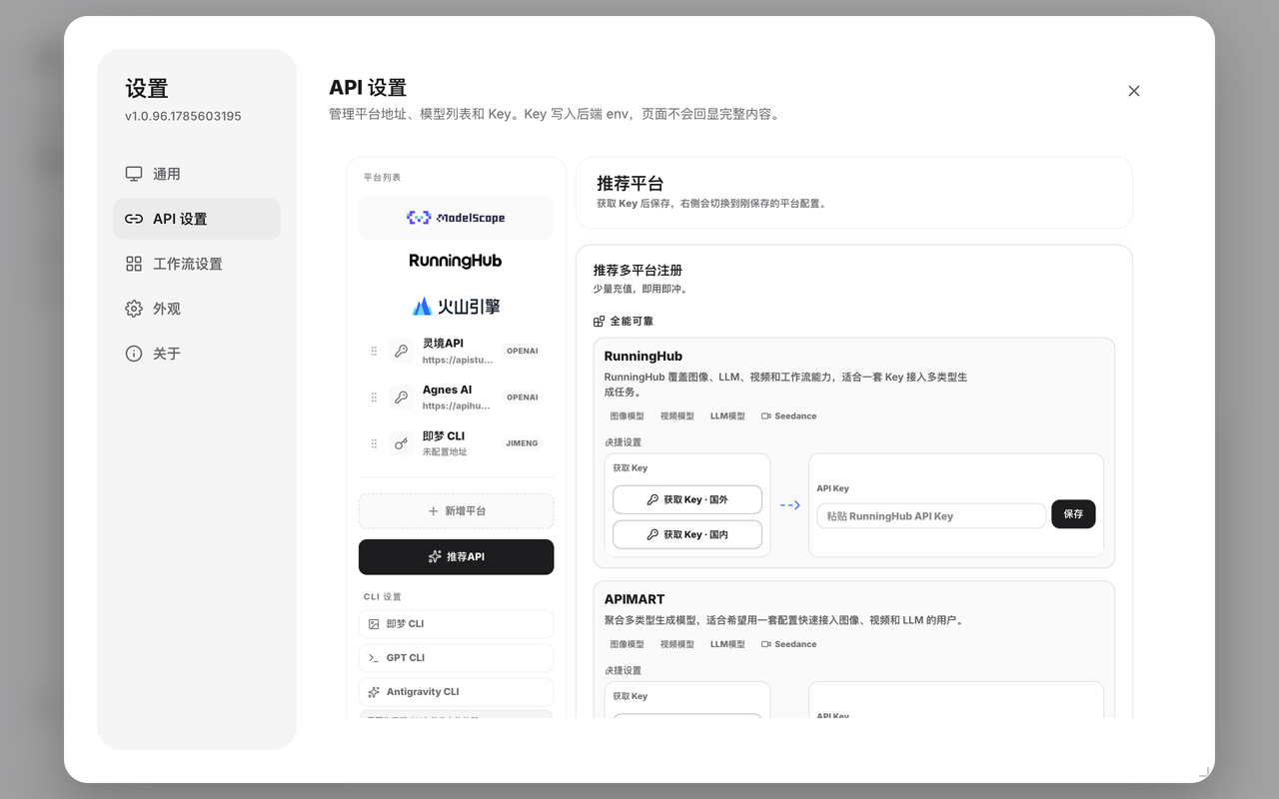The image size is (1279, 799).
Task: Click the Seedance tag under APIMART
Action: (788, 645)
